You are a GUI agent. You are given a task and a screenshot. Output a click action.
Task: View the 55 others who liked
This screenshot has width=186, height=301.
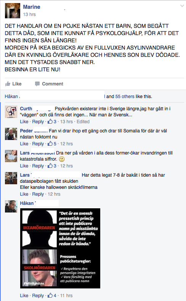pos(125,97)
